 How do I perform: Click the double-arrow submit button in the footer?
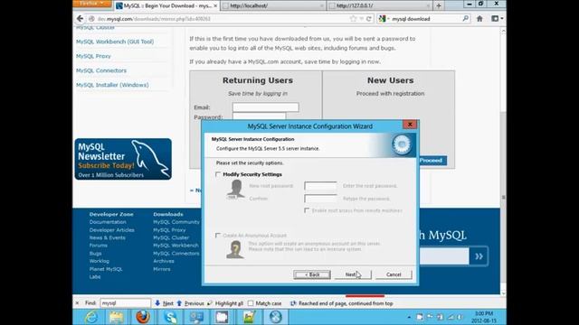479,256
